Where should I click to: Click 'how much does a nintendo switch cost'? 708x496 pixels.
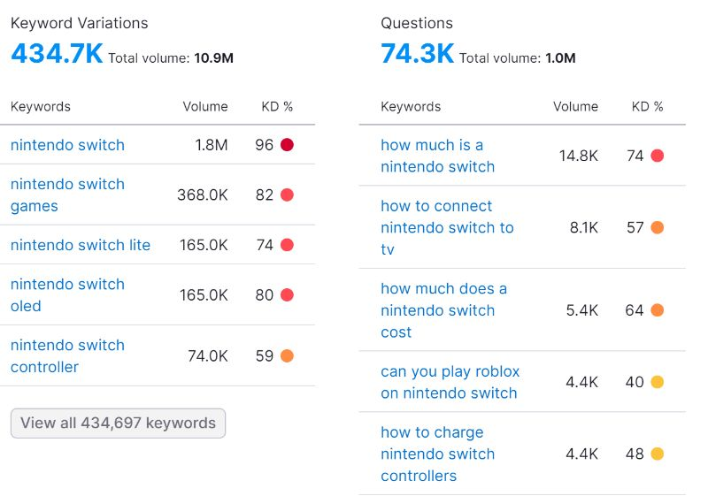click(443, 310)
